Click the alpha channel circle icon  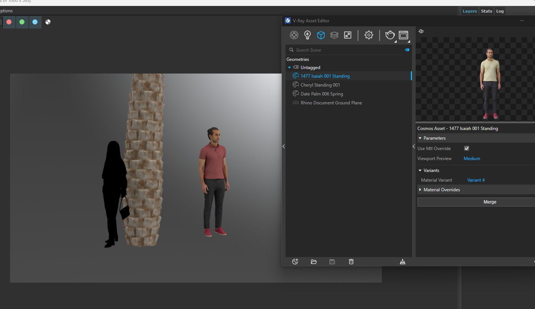pos(48,22)
